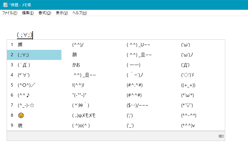
Task: Select the (*'▽') candidate
Action: (x=187, y=105)
